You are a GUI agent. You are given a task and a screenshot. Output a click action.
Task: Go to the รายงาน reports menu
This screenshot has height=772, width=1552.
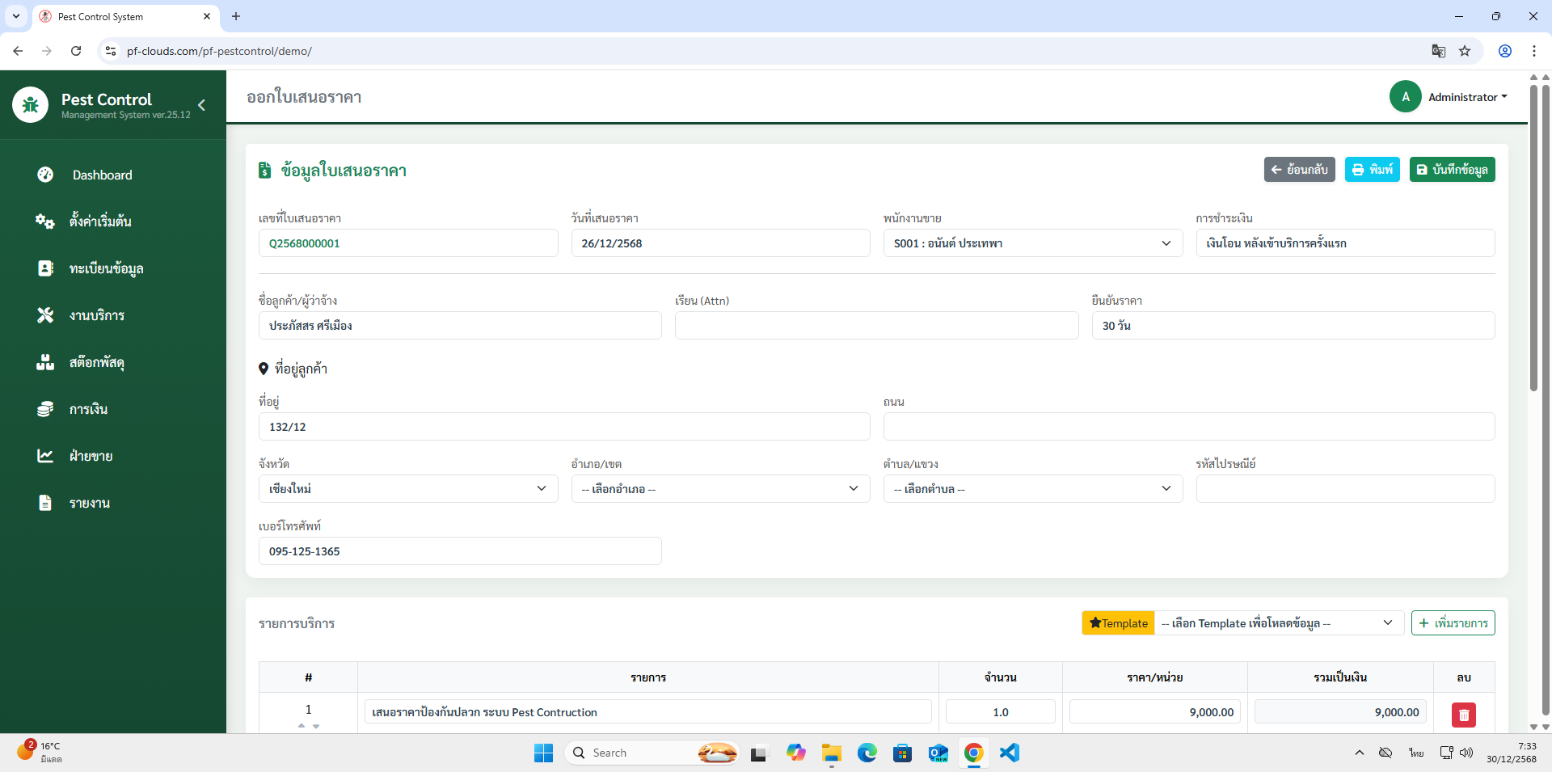coord(89,503)
